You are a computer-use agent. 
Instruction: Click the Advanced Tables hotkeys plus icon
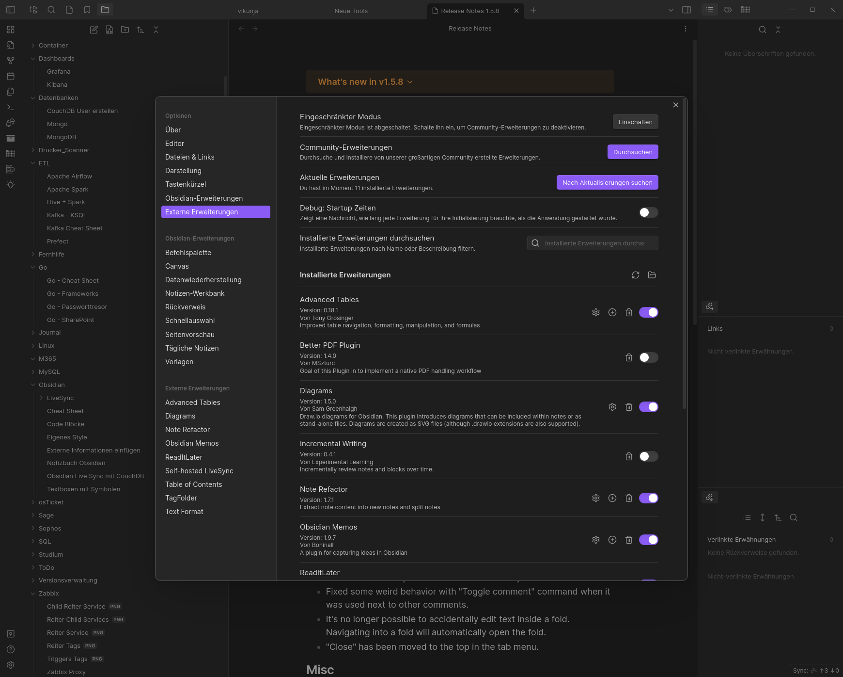pos(612,312)
